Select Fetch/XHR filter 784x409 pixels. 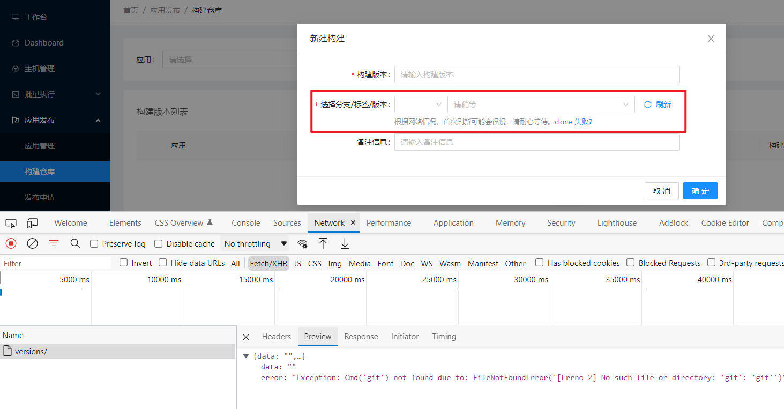click(268, 263)
